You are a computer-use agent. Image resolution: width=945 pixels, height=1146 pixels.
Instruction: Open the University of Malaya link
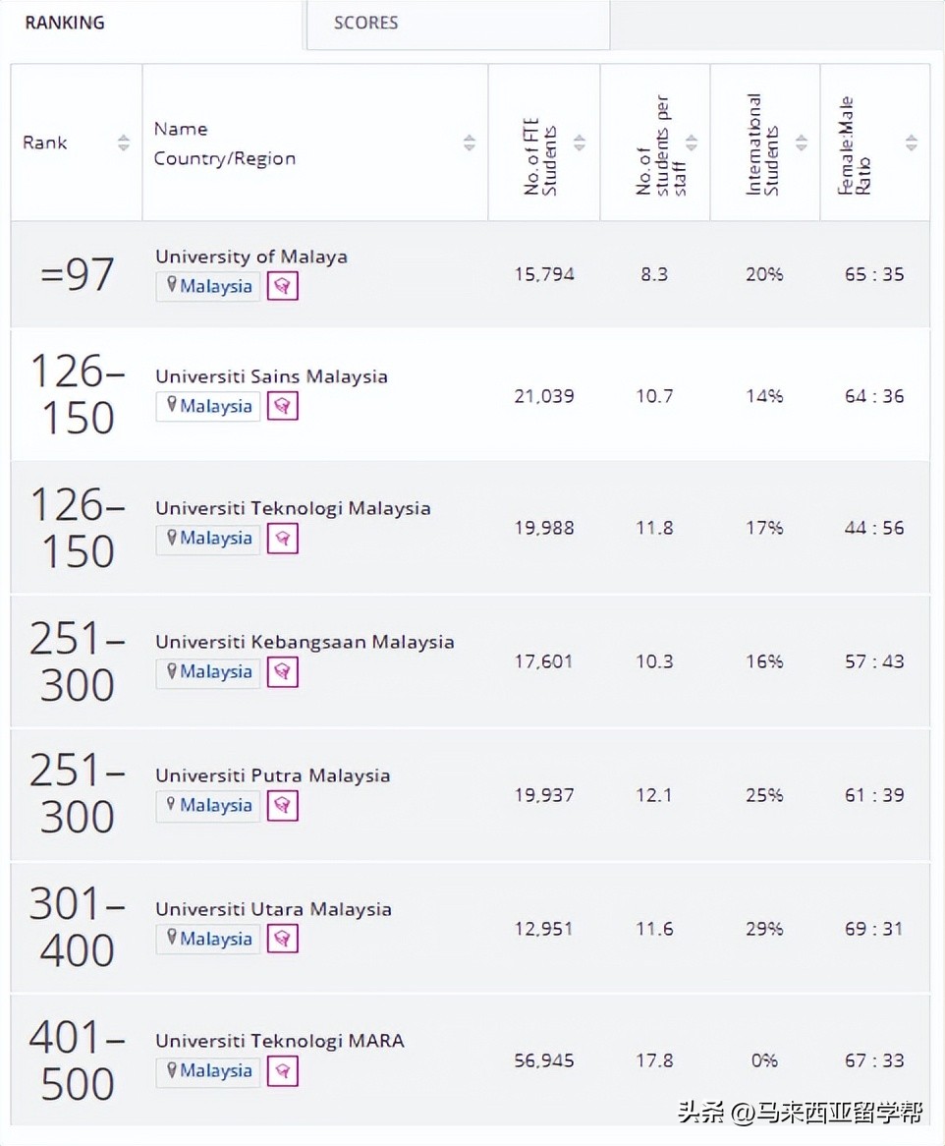(251, 257)
